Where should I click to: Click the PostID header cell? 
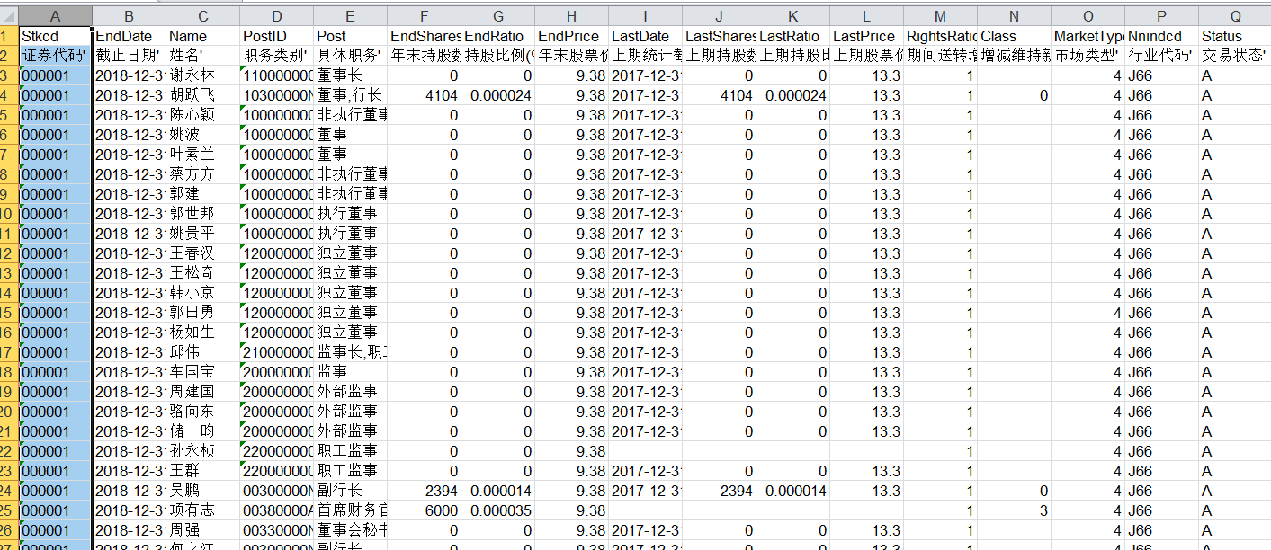click(x=277, y=36)
